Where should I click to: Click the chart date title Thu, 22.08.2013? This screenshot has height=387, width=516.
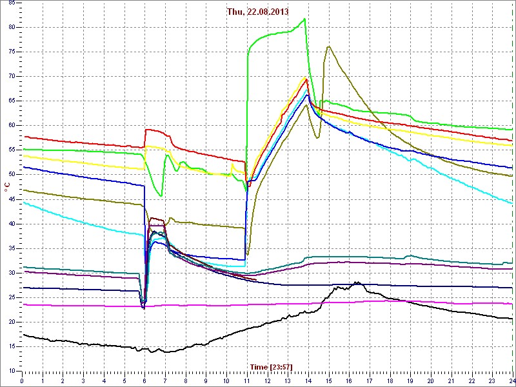tap(257, 12)
